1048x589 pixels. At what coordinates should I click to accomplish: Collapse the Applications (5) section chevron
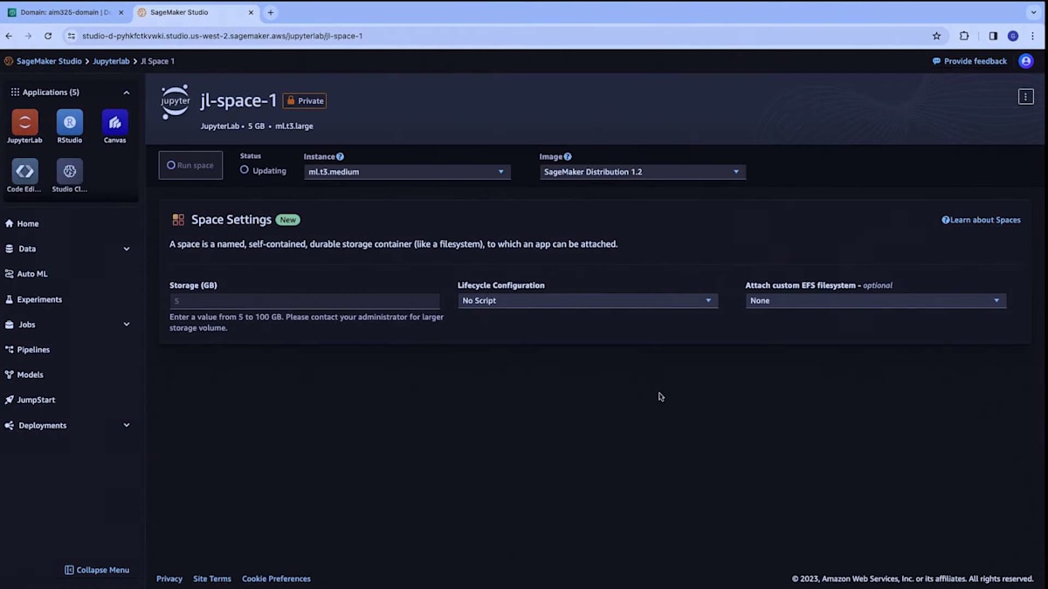pos(126,92)
